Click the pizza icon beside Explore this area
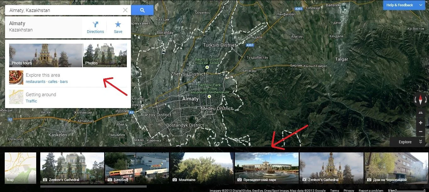Screen dimensions: 429x192 (x=16, y=78)
